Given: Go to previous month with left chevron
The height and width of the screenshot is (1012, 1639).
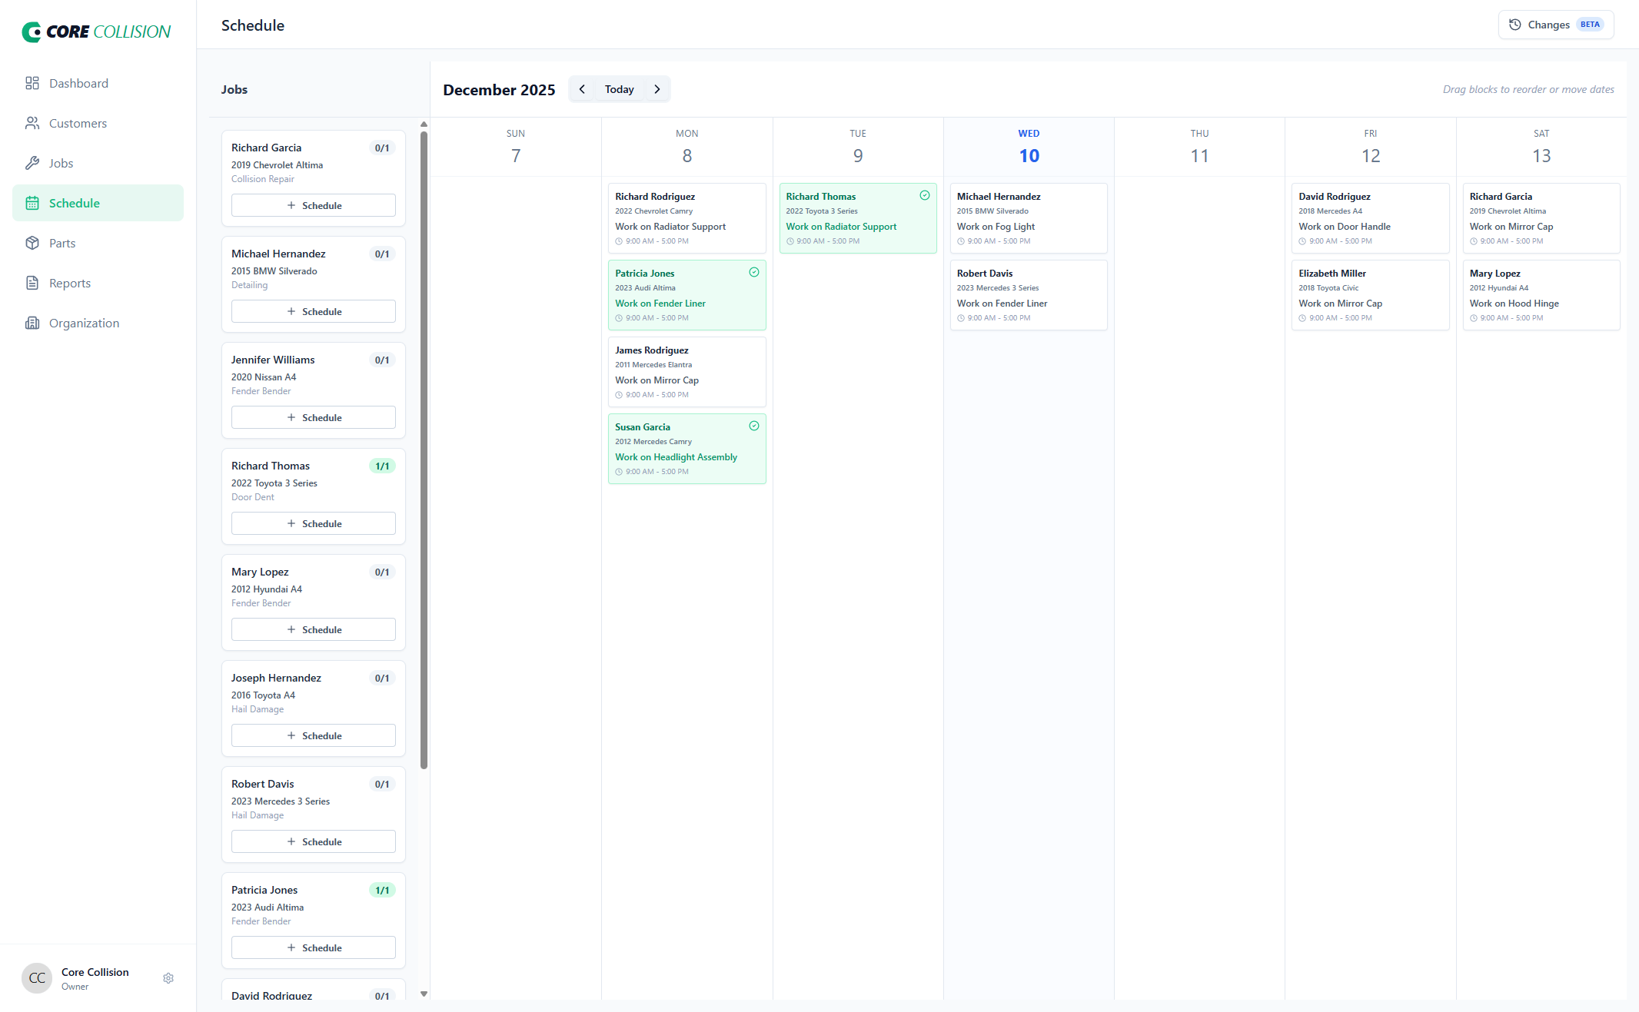Looking at the screenshot, I should 582,89.
